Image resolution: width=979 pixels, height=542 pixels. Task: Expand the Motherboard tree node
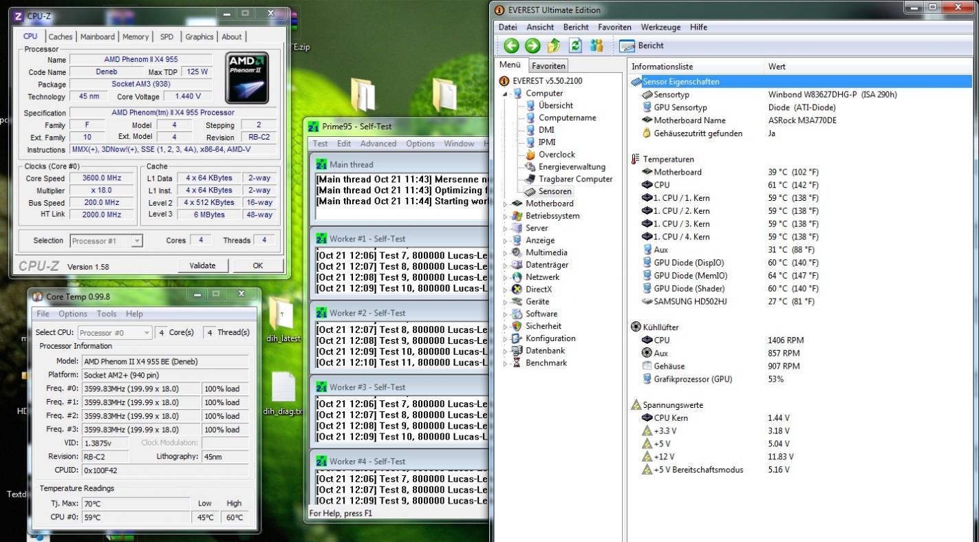(506, 204)
